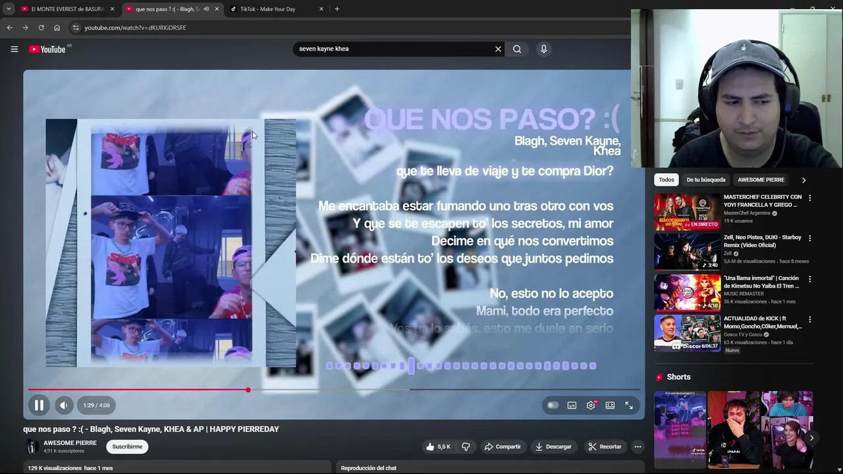Open Starboy Remix video thumbnail
This screenshot has height=474, width=843.
(687, 252)
